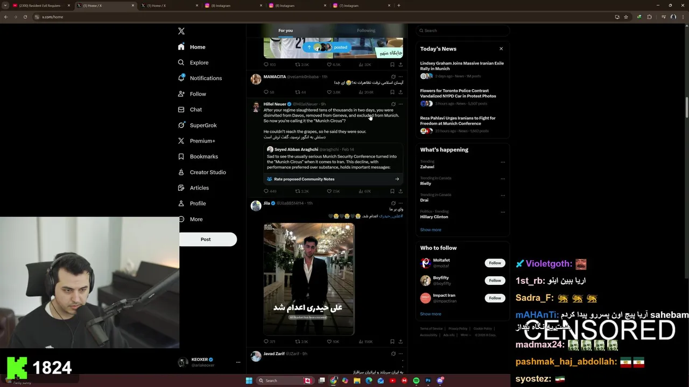
Task: Open the Chrome three-dot menu
Action: click(683, 17)
